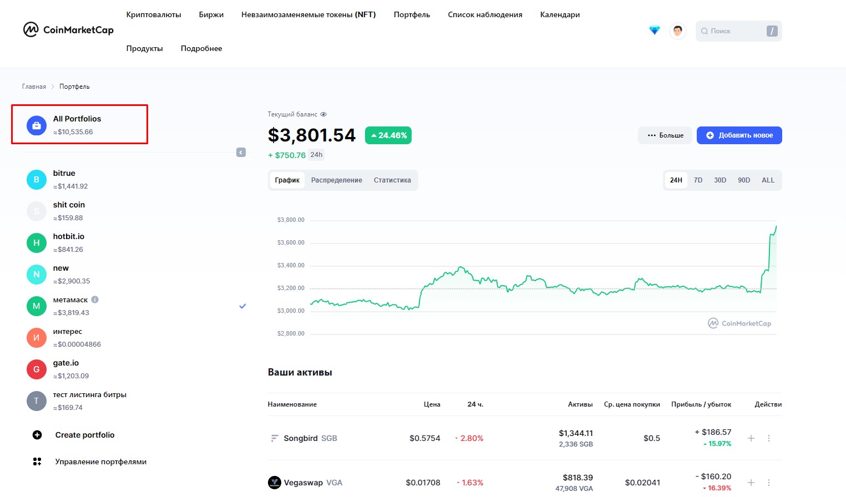Click info icon next to метамаск
Image resolution: width=846 pixels, height=497 pixels.
pos(95,300)
